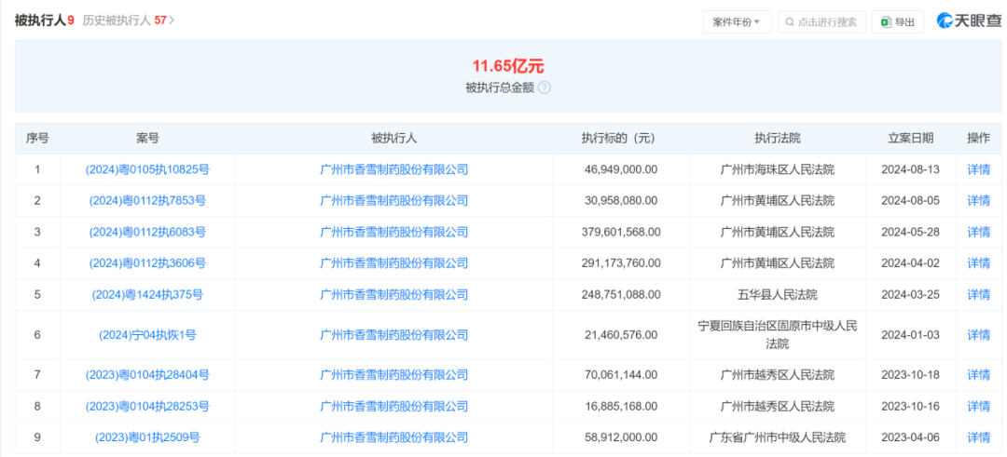Click the 点击进行搜索 search field
The width and height of the screenshot is (1007, 457).
tap(826, 22)
